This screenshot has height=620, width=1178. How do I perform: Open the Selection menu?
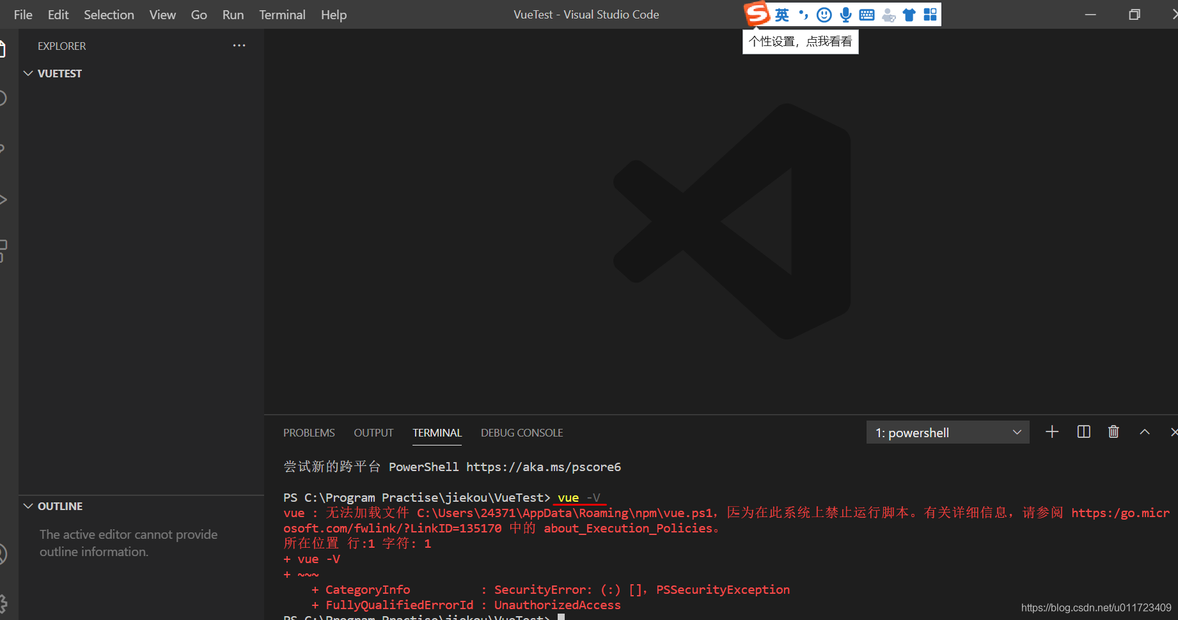tap(109, 15)
